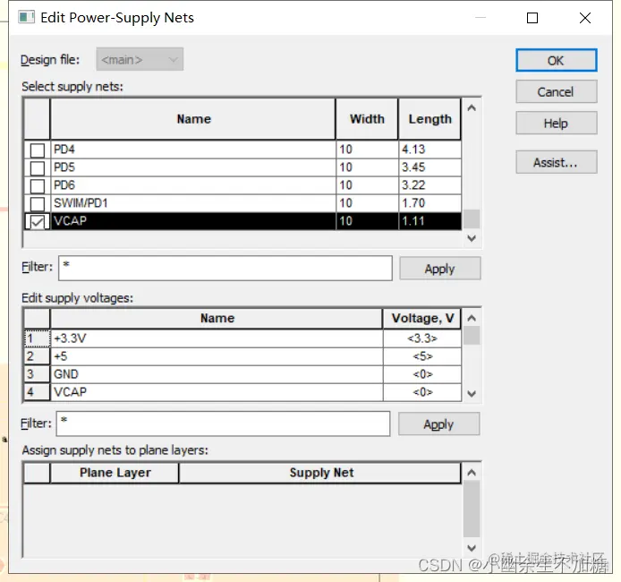Click row number 3 in voltages table
This screenshot has height=582, width=621.
37,374
